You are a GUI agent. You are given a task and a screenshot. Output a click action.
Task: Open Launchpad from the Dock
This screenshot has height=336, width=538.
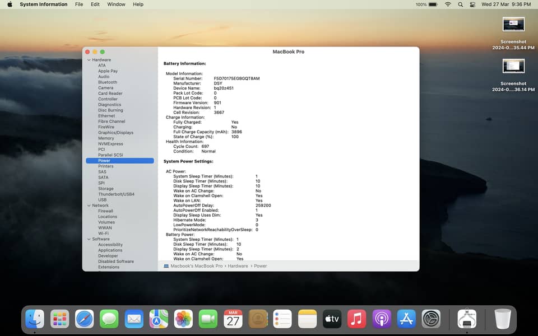tap(60, 319)
